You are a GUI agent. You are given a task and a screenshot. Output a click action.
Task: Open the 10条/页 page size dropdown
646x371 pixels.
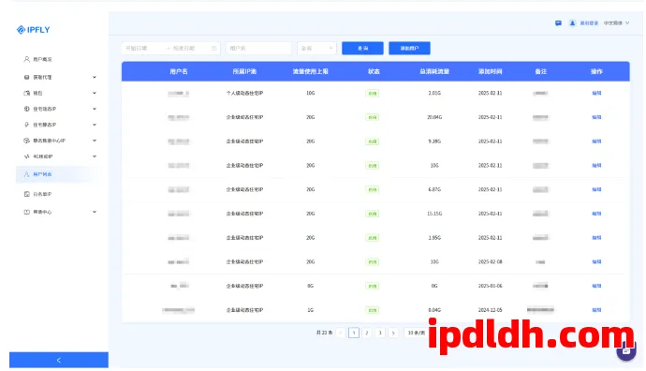tap(416, 333)
